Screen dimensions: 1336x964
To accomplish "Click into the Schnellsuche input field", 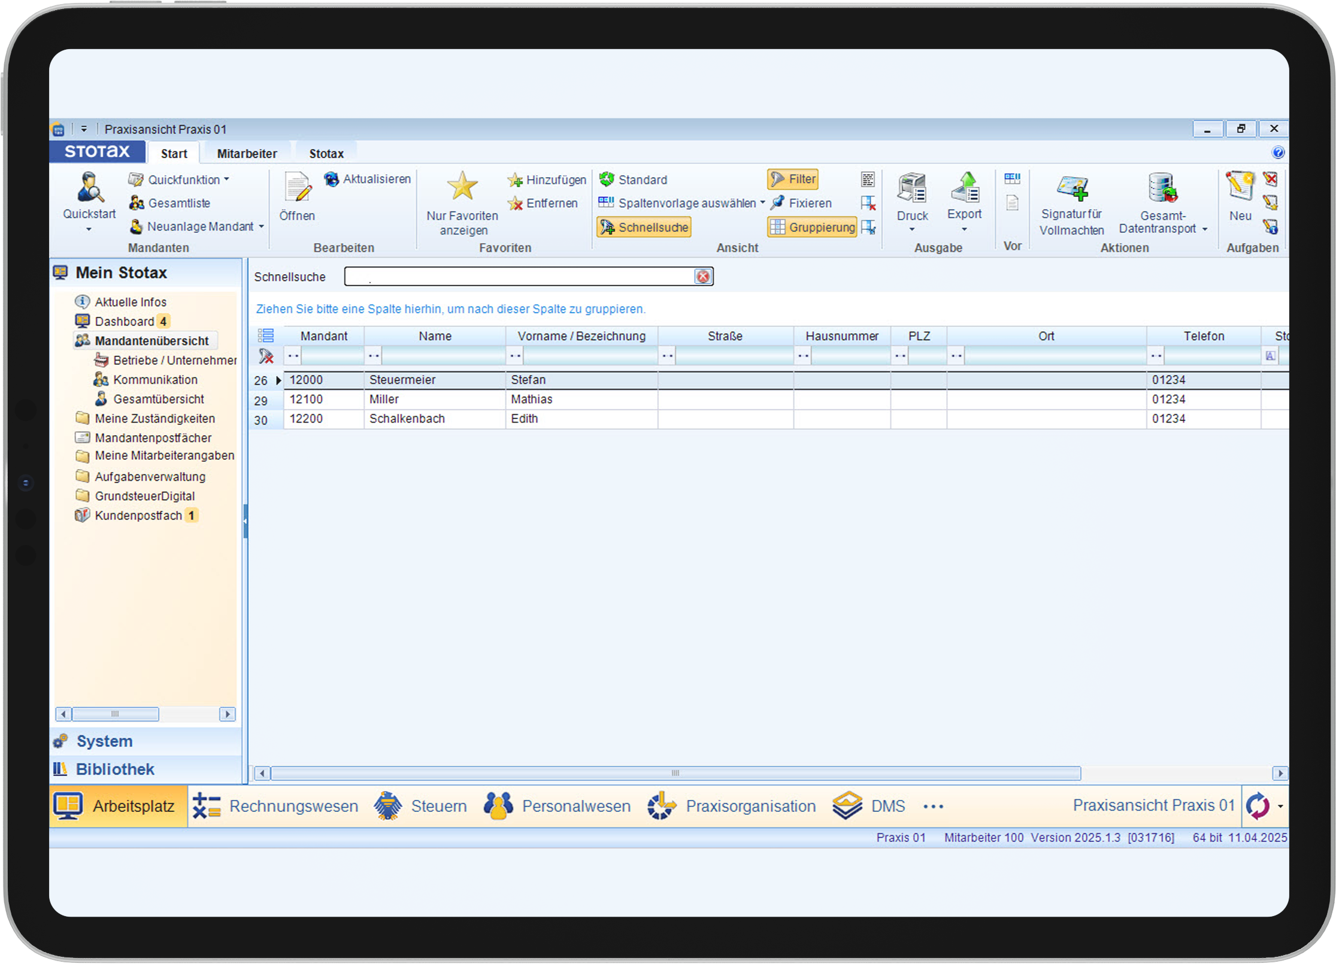I will [x=519, y=277].
